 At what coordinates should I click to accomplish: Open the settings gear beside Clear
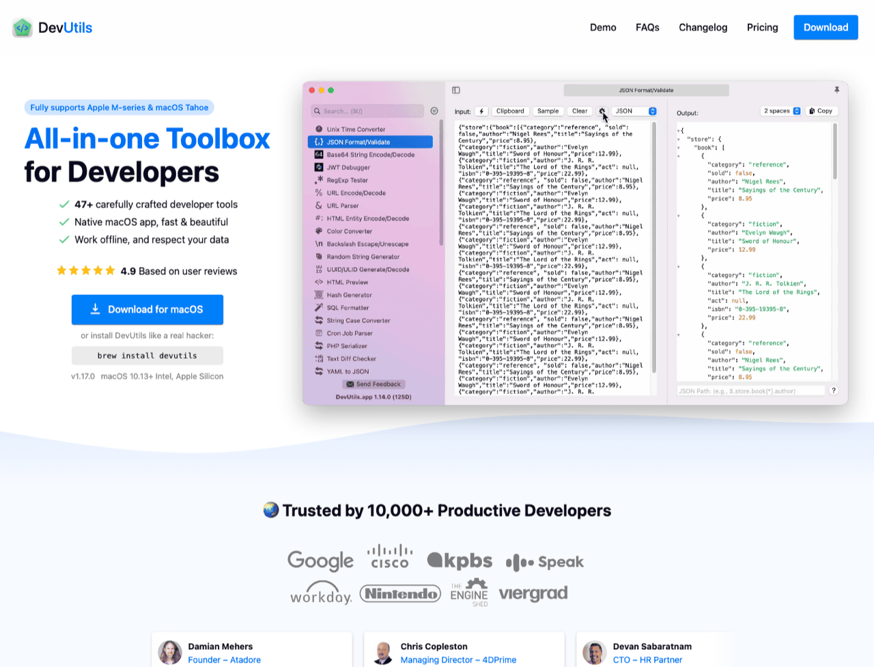tap(602, 111)
